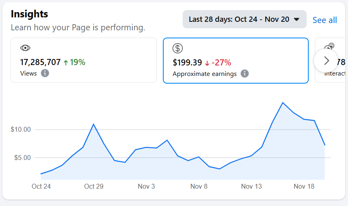Image resolution: width=348 pixels, height=206 pixels.
Task: Click the $199.39 earnings value
Action: coord(187,63)
